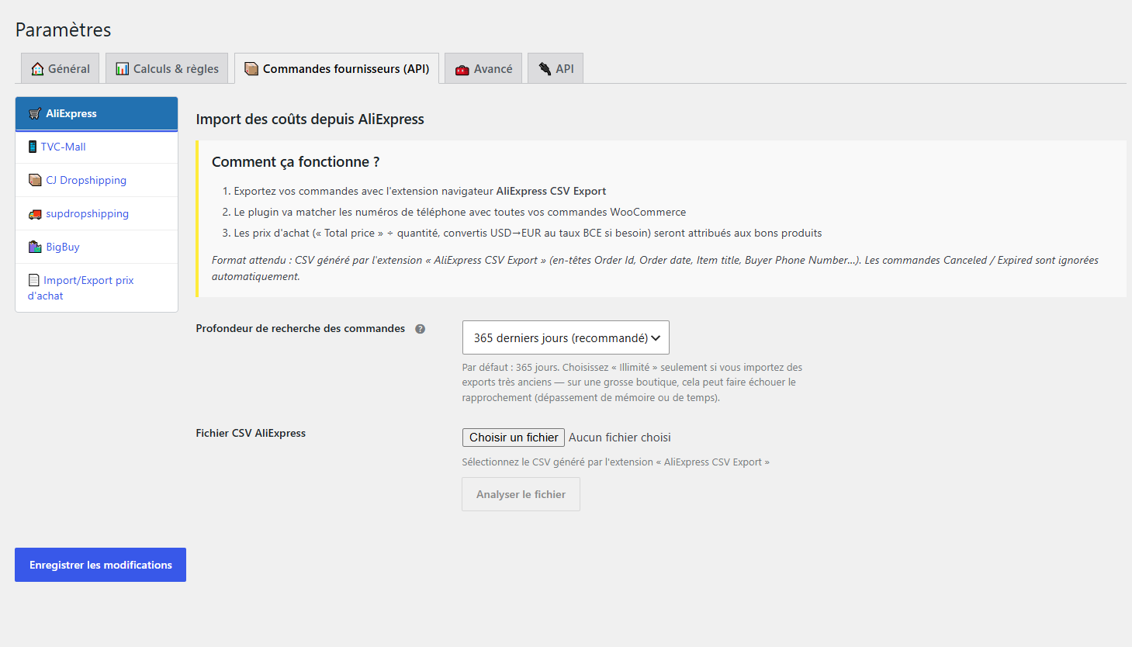Click the plug icon on the API tab
This screenshot has height=647, width=1132.
[x=545, y=69]
